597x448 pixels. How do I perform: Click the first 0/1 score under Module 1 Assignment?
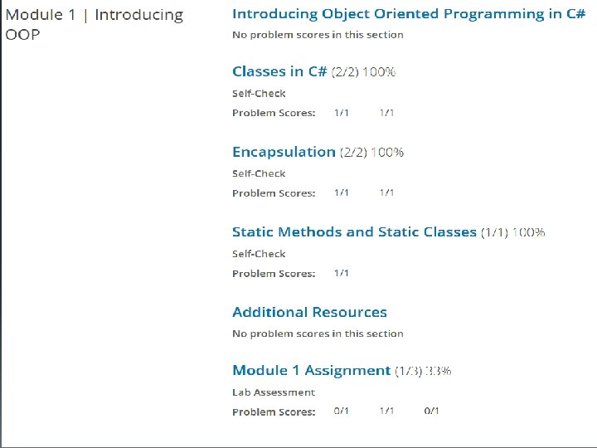[x=341, y=411]
